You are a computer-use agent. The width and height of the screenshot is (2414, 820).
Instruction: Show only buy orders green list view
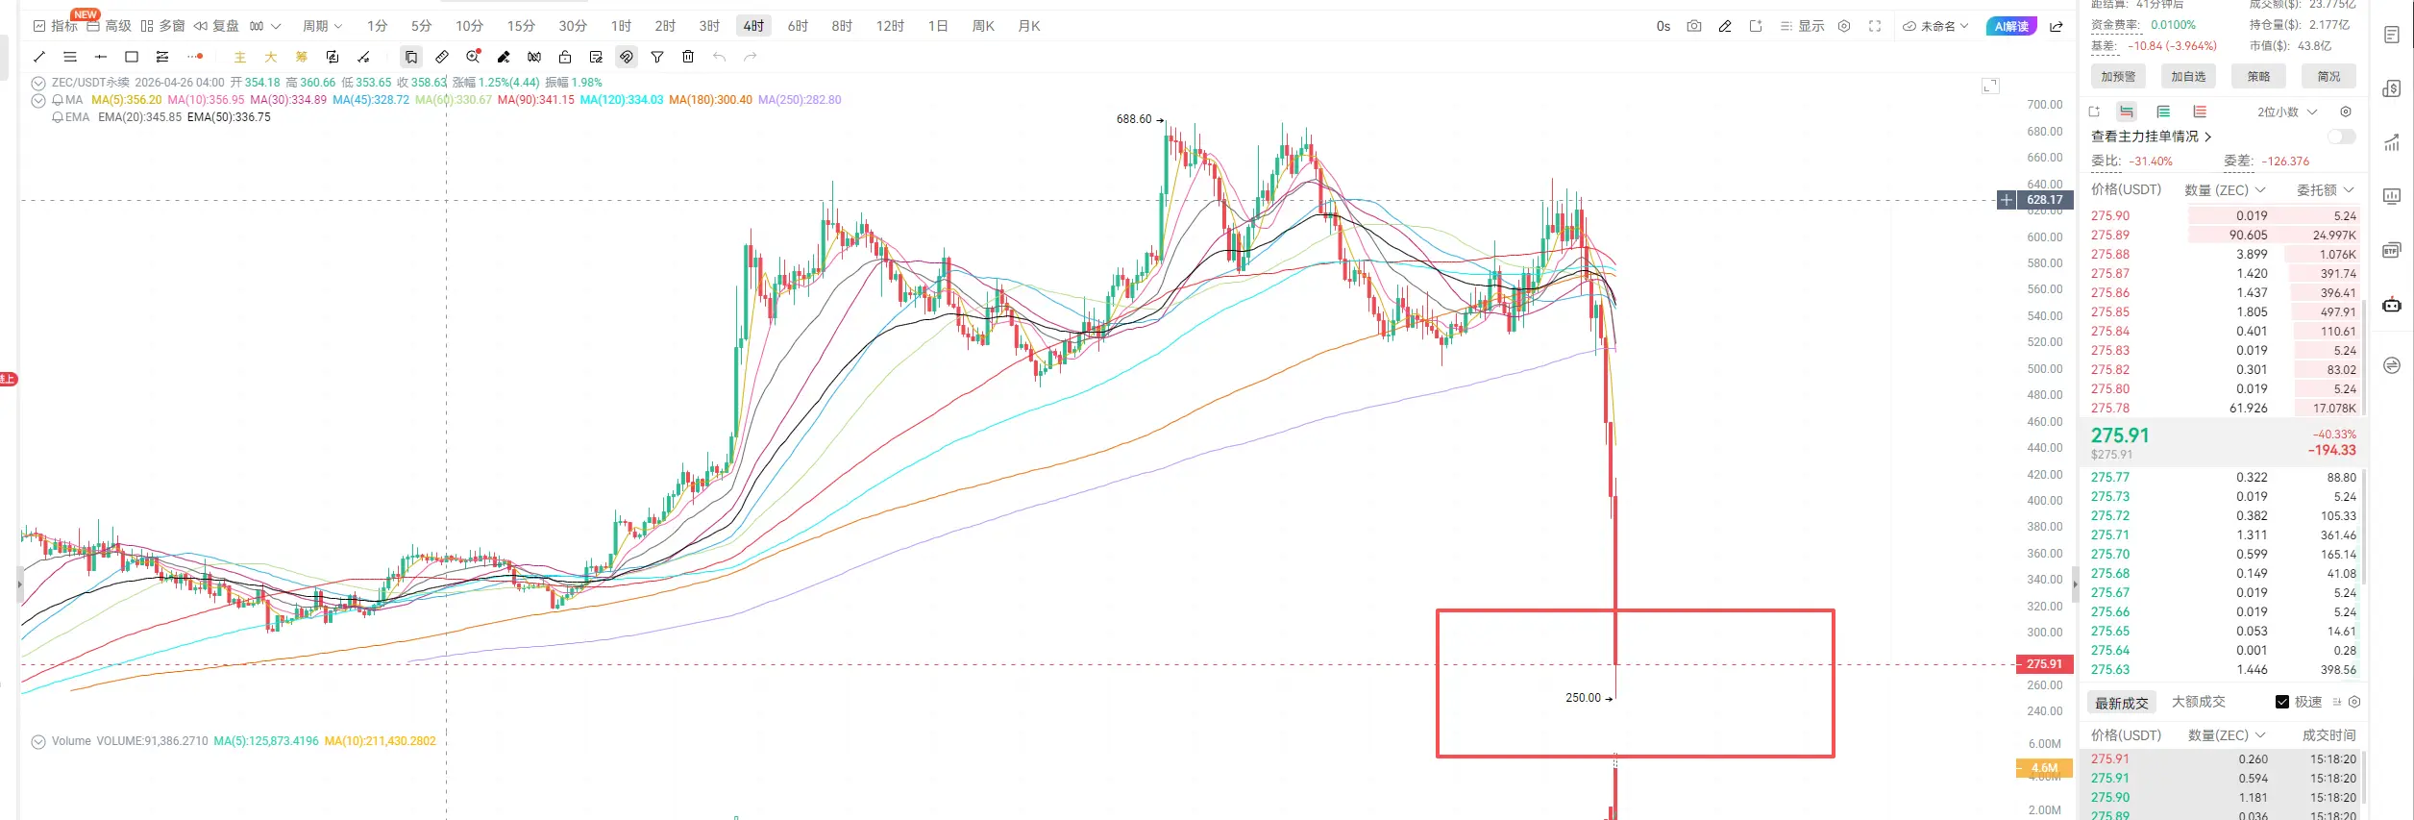2163,112
